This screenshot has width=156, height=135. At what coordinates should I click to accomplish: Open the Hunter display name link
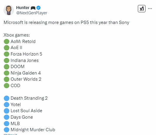[x=23, y=8]
